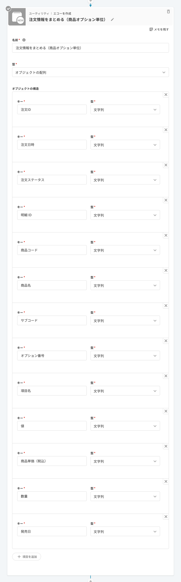This screenshot has width=181, height=582.
Task: Select the 値 key input field
Action: click(52, 426)
